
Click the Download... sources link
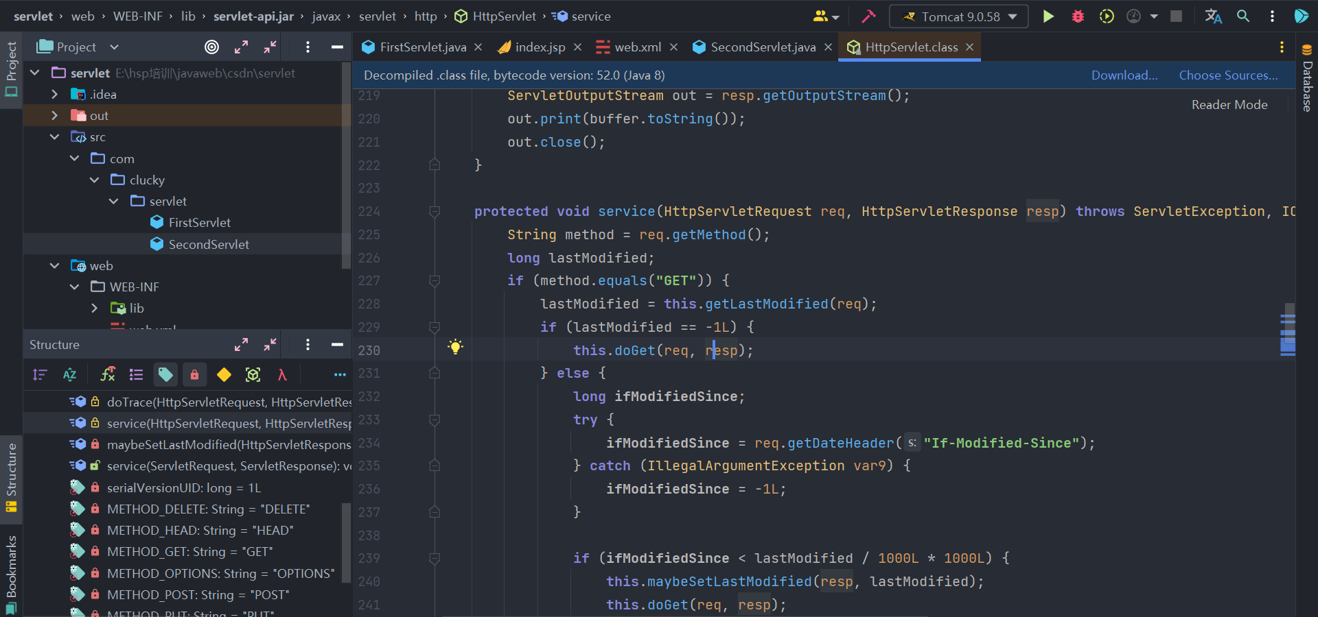click(1124, 75)
